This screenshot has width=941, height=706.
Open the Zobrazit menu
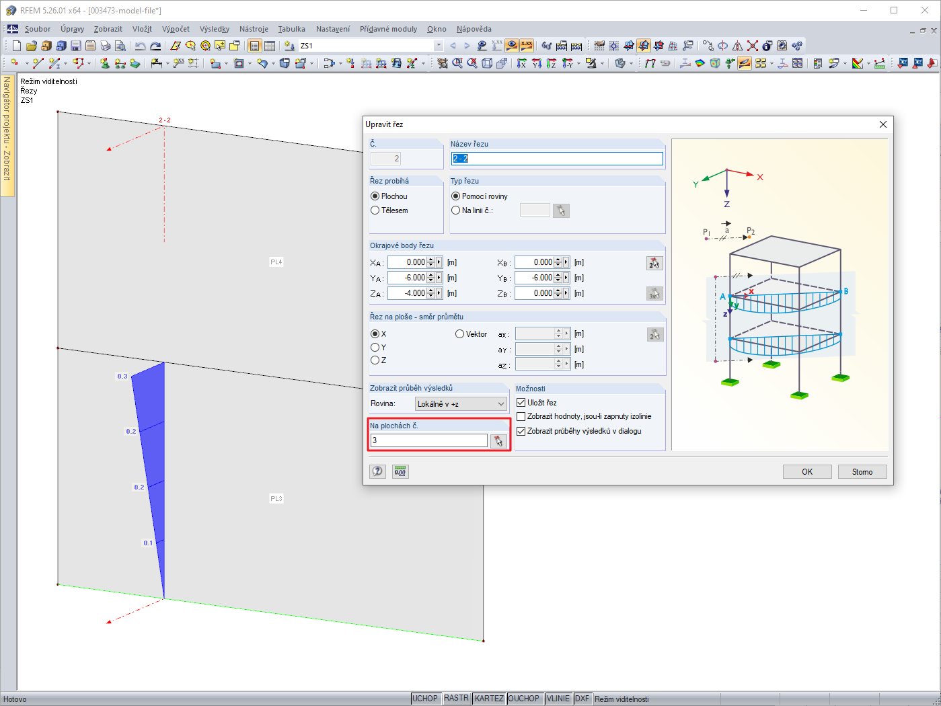pos(108,29)
